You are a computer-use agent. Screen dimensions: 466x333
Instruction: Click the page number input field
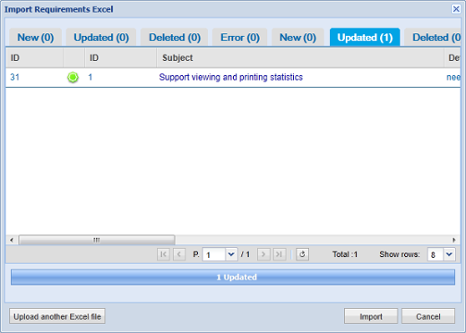click(214, 254)
